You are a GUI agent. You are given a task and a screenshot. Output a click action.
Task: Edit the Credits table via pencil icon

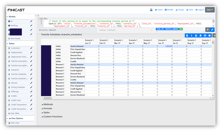(31, 96)
